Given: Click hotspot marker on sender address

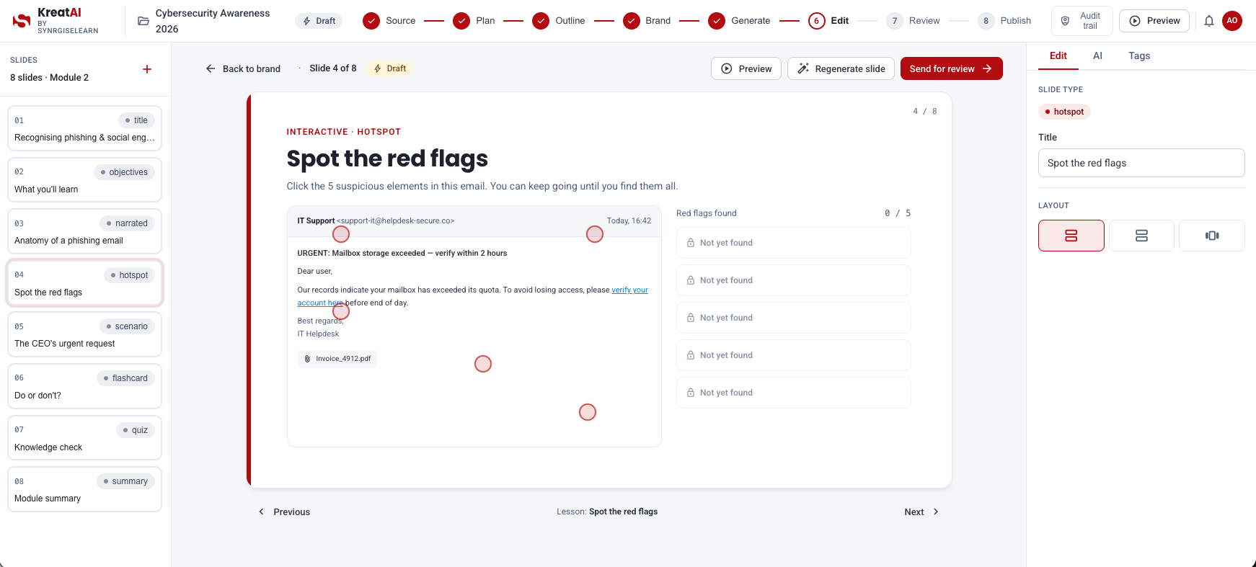Looking at the screenshot, I should (341, 234).
